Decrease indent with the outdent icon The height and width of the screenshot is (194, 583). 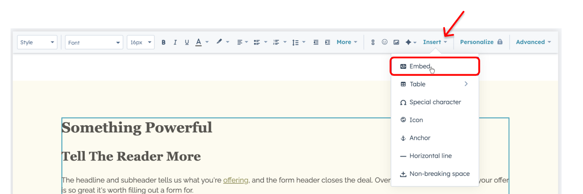pos(316,42)
